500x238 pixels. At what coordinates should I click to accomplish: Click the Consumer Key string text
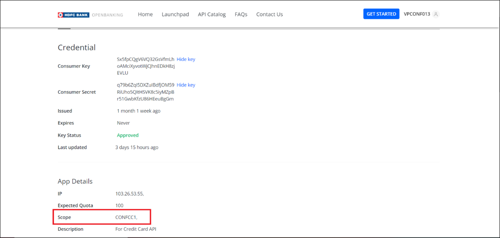pos(146,66)
